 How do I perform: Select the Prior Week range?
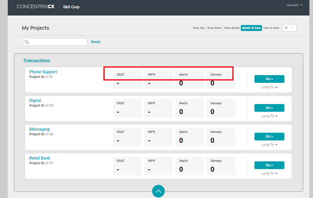214,28
